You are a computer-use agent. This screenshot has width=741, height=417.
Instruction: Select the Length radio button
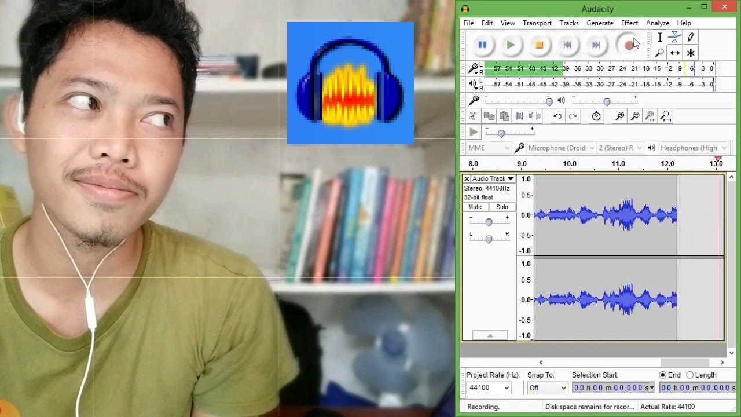point(689,375)
